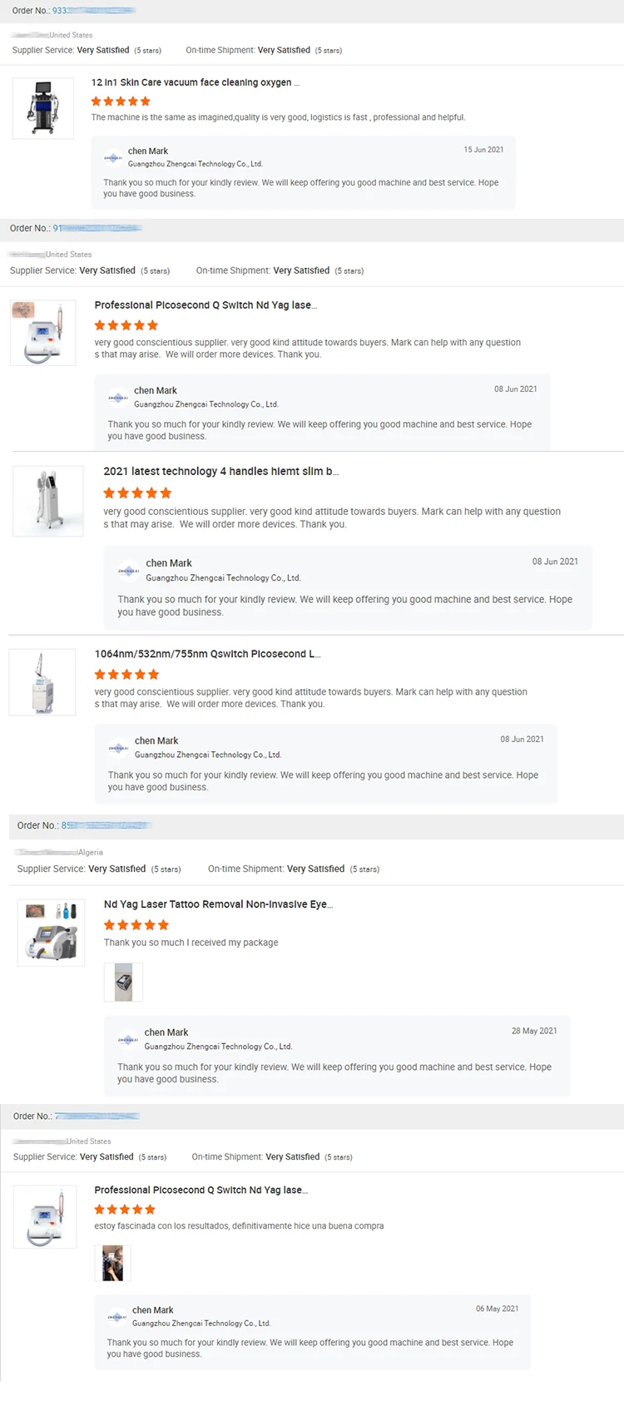Click the five-star rating under 12 in1 Skin Care

121,101
